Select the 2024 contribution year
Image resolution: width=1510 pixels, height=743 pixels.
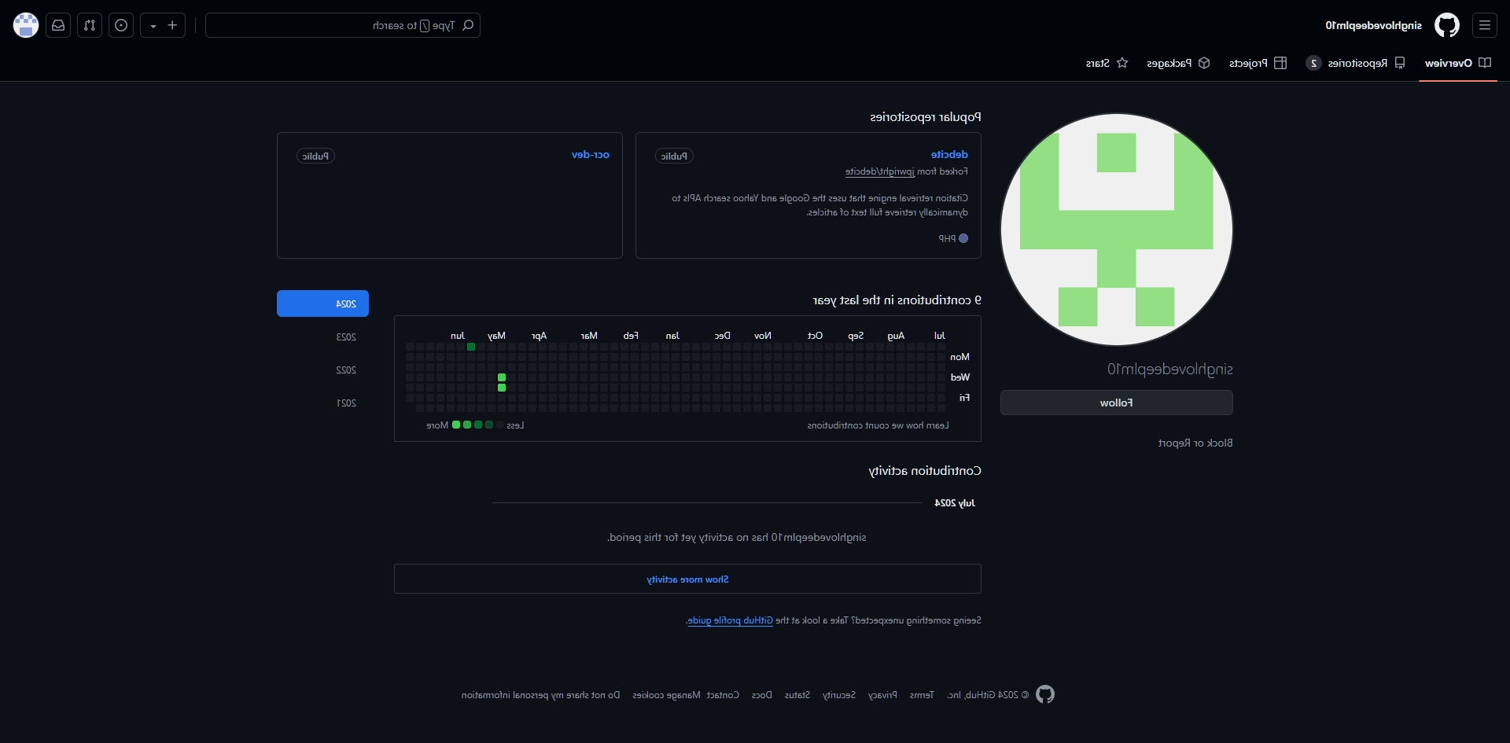(x=322, y=303)
